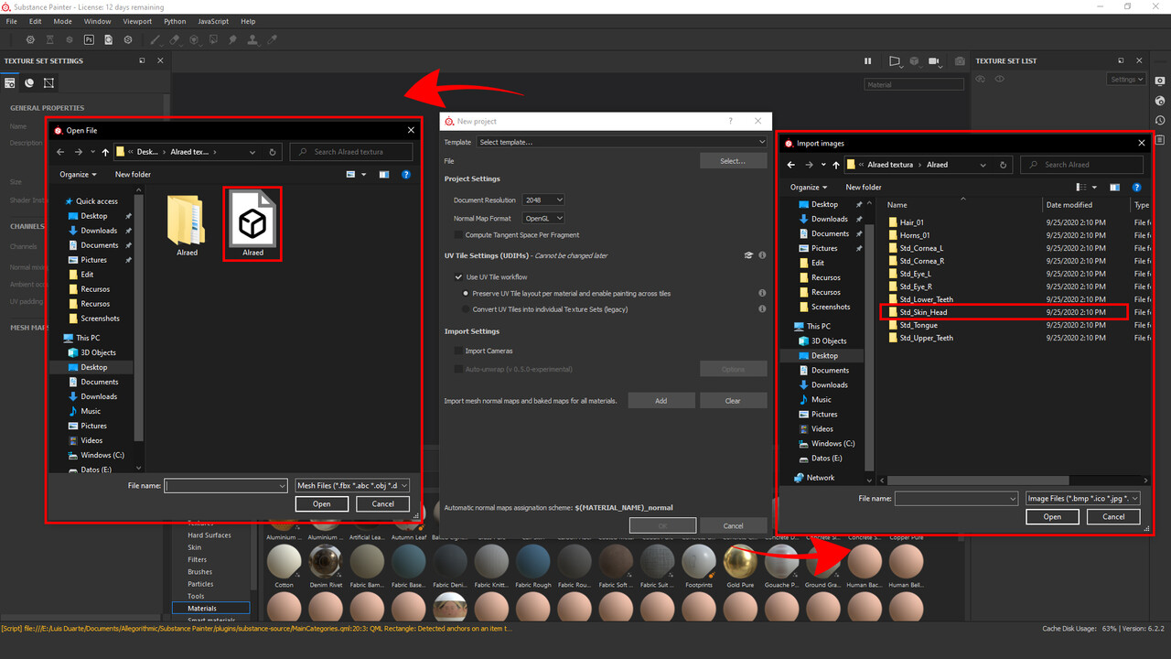Screen dimensions: 1171x659
Task: Select the Polygon Fill tool in the toolbar
Action: click(213, 40)
